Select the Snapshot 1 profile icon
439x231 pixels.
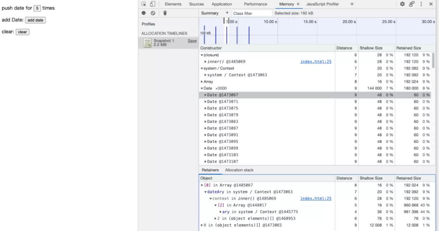click(x=147, y=43)
